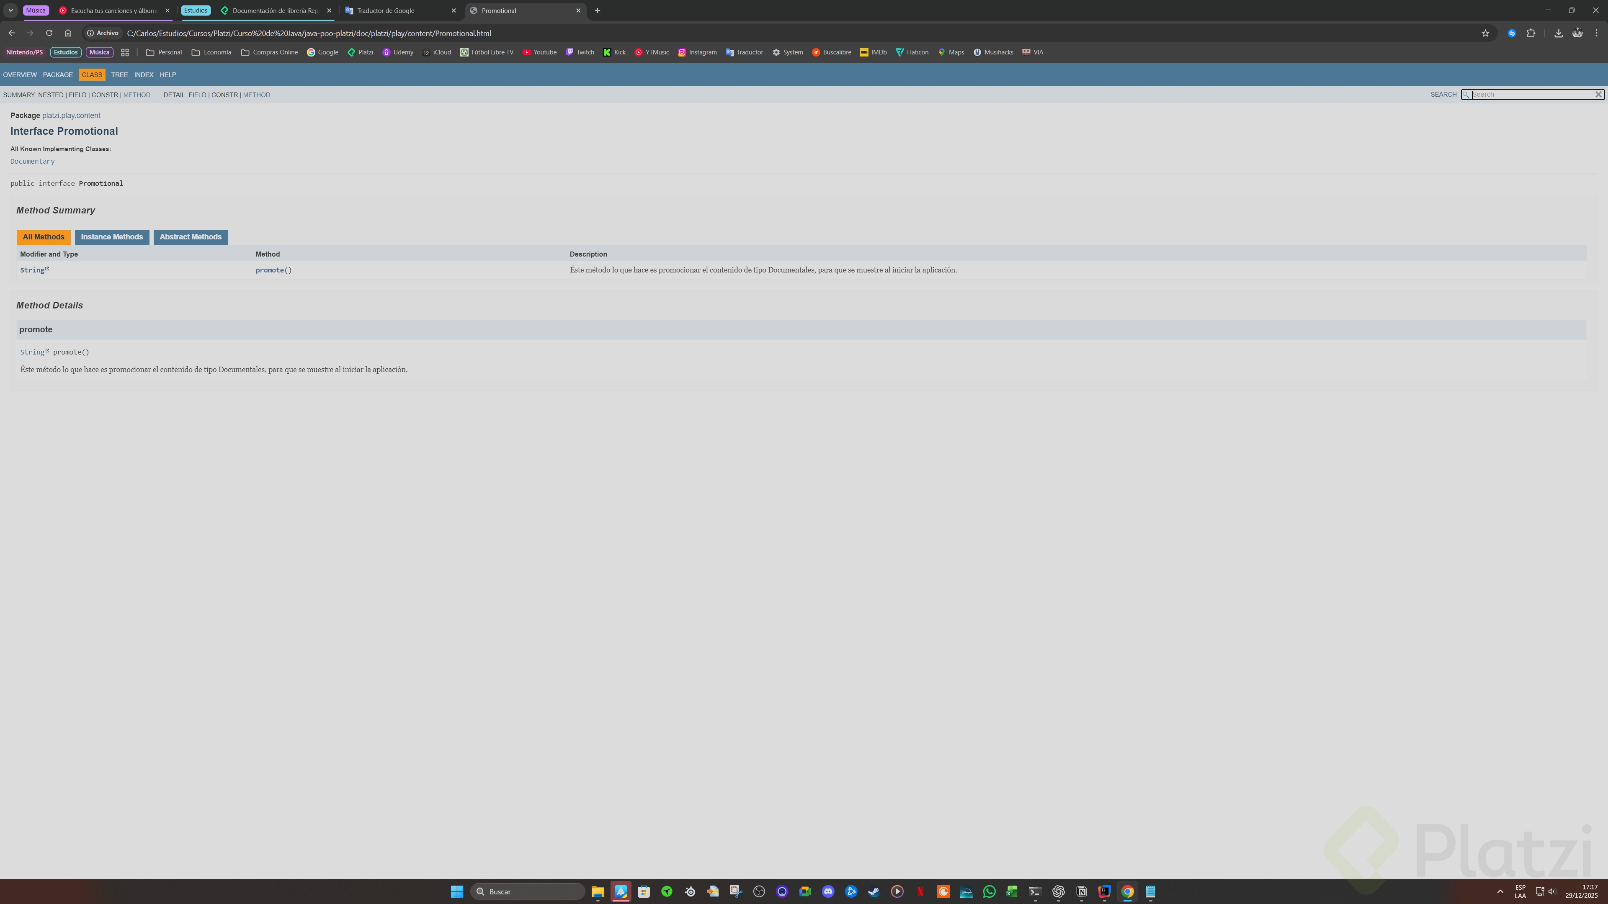Select the All Methods tab
Screen dimensions: 1608x904
(x=43, y=237)
